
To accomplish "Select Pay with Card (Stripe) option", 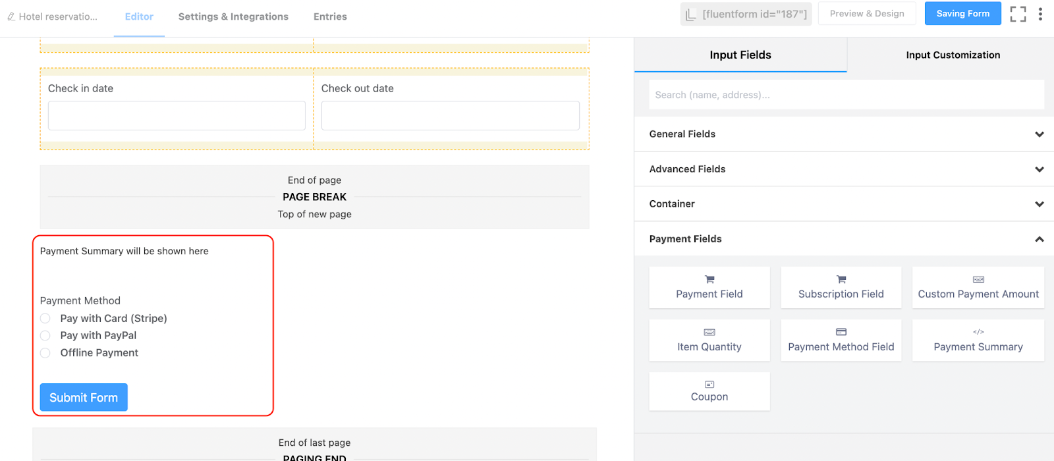I will (45, 319).
